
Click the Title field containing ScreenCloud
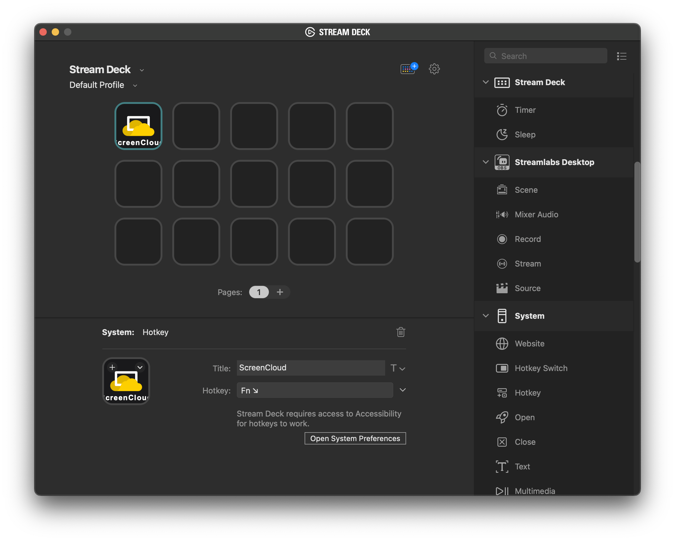click(x=310, y=368)
